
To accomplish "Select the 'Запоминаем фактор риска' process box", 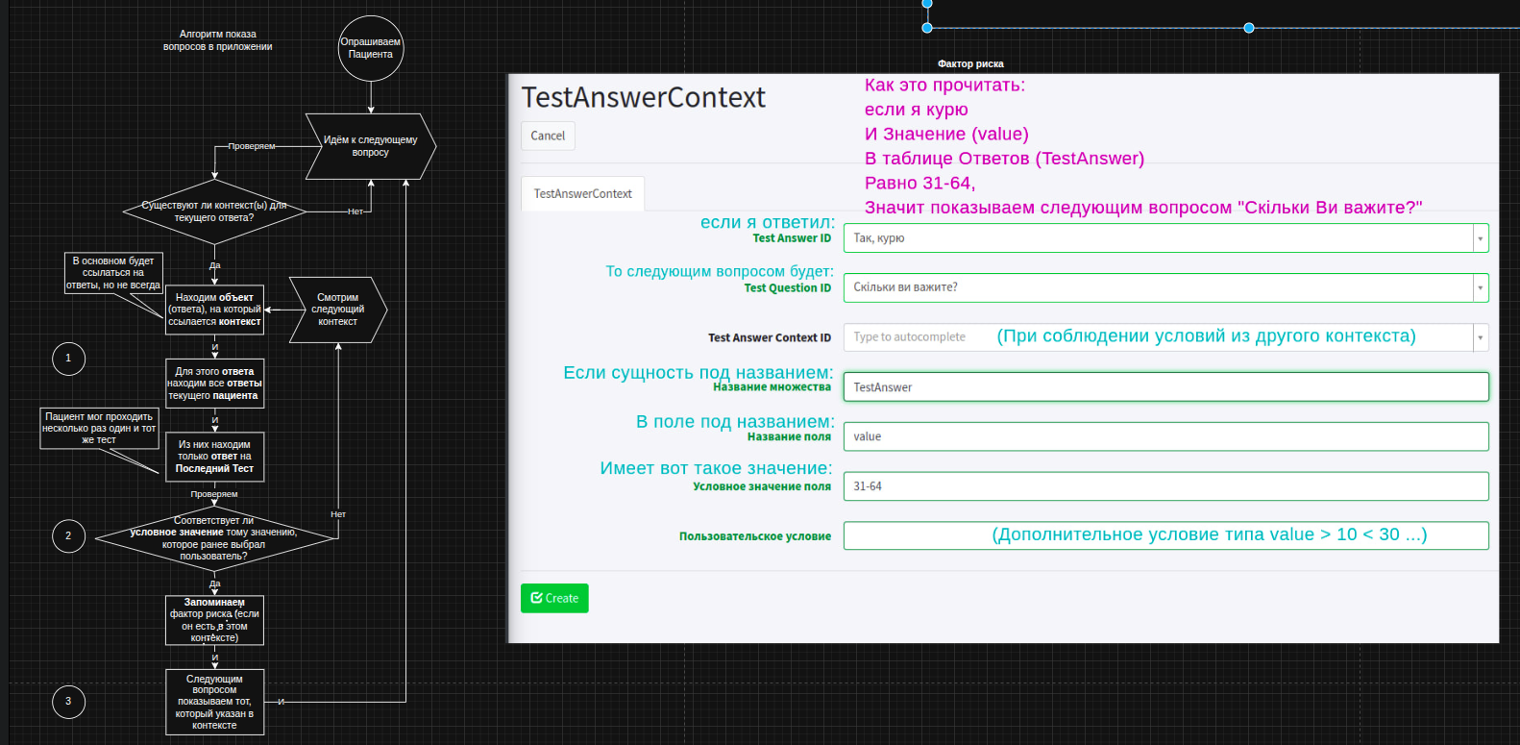I will click(214, 620).
